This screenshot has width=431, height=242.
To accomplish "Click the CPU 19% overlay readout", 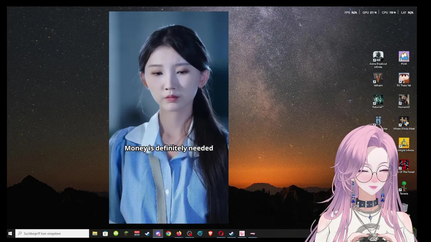I will pos(389,12).
